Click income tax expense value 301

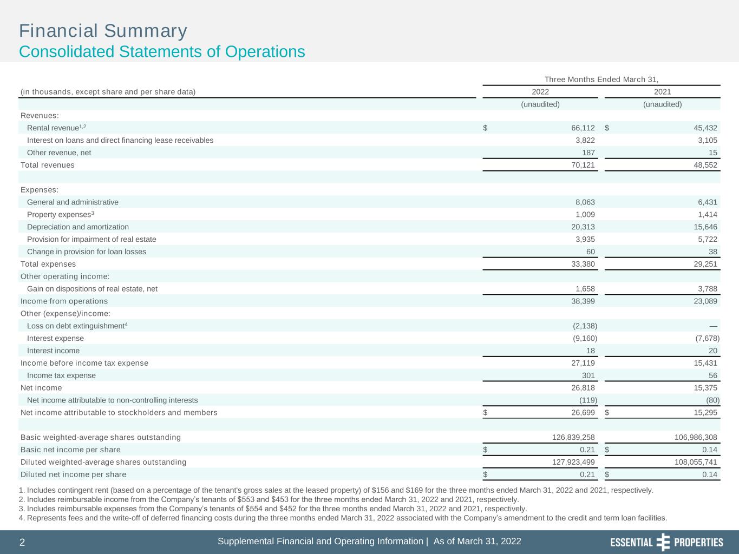(588, 375)
